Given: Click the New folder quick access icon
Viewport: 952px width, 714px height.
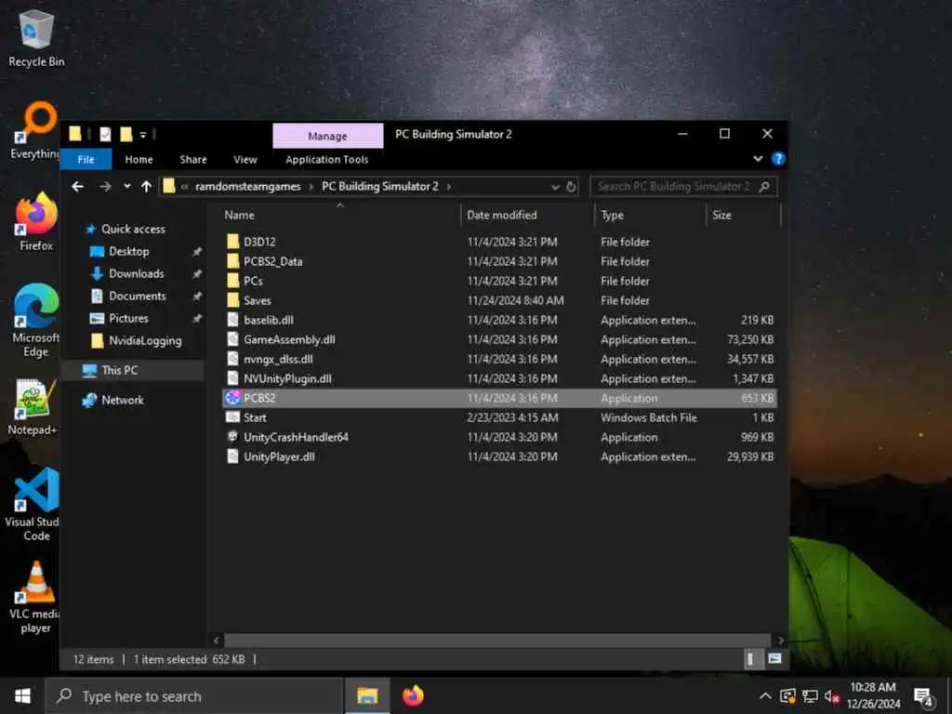Looking at the screenshot, I should (126, 134).
